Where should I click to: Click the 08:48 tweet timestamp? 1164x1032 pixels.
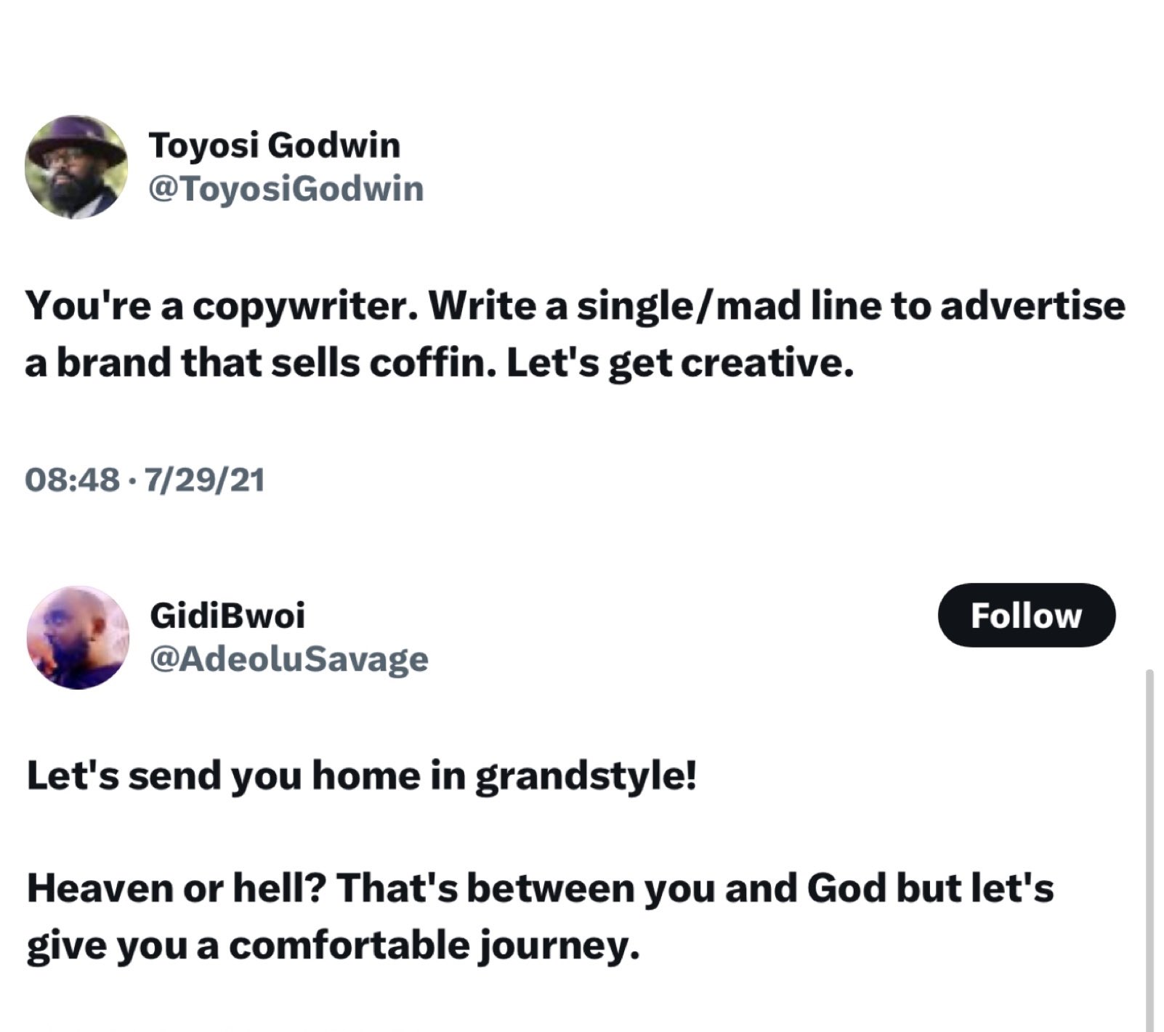pos(72,480)
